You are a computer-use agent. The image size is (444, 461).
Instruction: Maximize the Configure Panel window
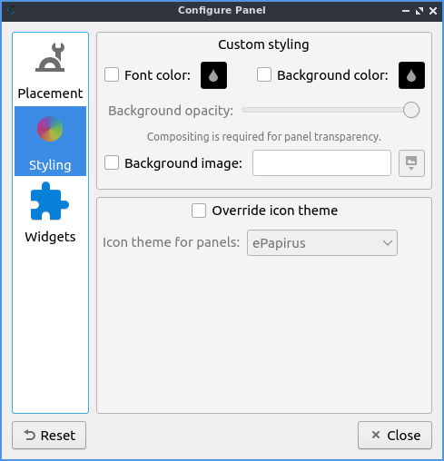[419, 11]
